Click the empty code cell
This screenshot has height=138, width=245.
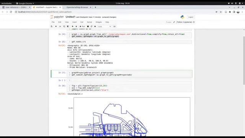tap(129, 80)
